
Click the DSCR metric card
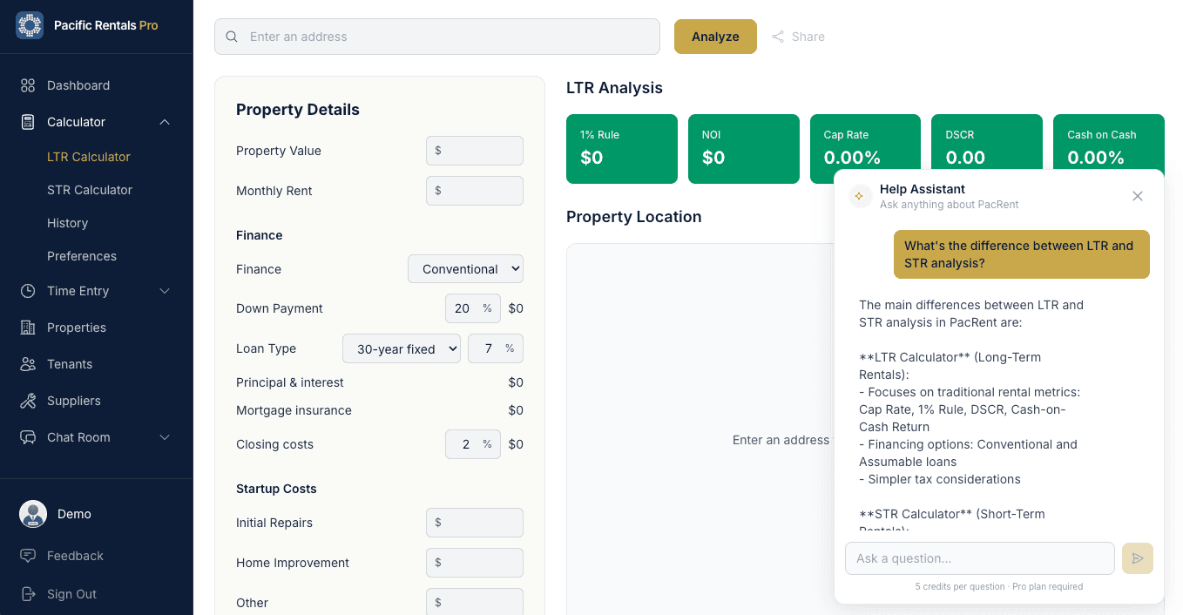pyautogui.click(x=987, y=142)
